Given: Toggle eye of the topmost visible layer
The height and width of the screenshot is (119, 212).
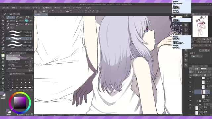Looking at the screenshot, I should coord(190,78).
